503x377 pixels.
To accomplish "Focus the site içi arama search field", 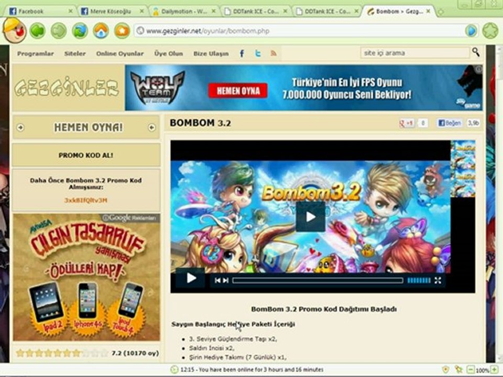I will pyautogui.click(x=415, y=53).
